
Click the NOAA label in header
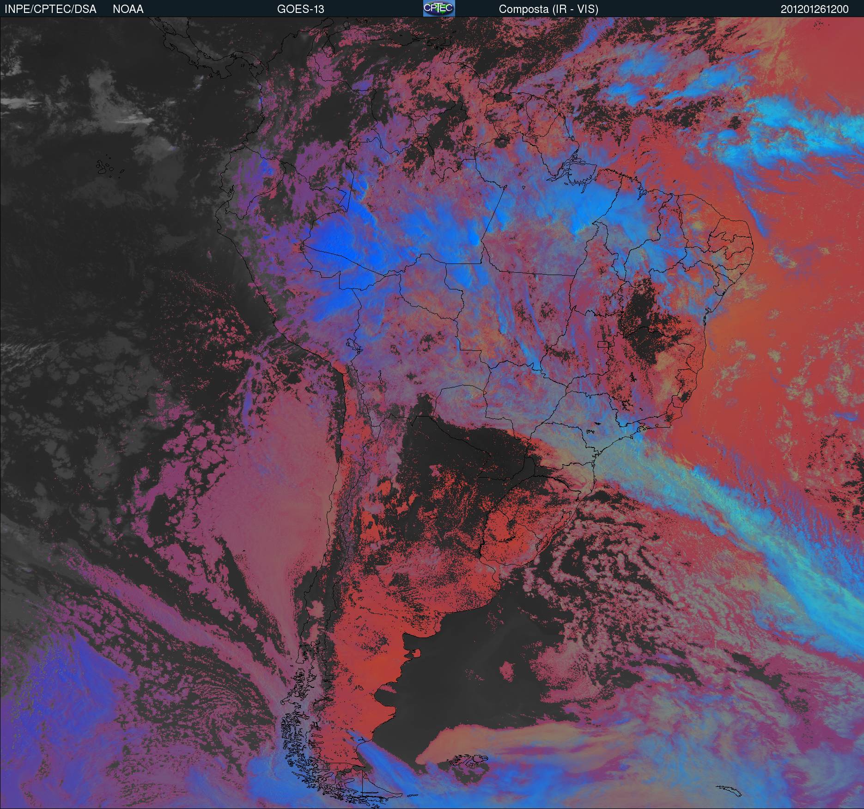(128, 9)
